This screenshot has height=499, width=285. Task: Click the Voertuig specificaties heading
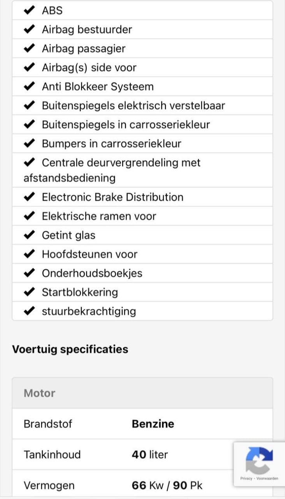click(x=70, y=349)
